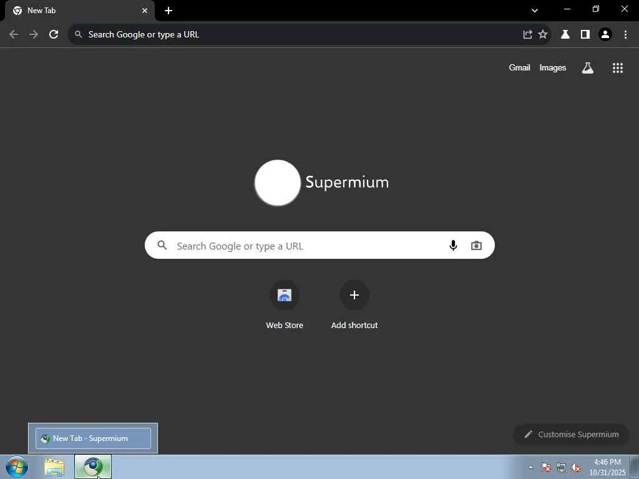
Task: Add a new shortcut tile
Action: tap(354, 306)
